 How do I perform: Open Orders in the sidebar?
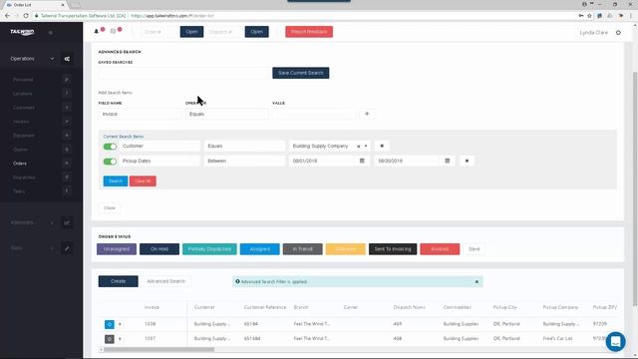coord(20,164)
